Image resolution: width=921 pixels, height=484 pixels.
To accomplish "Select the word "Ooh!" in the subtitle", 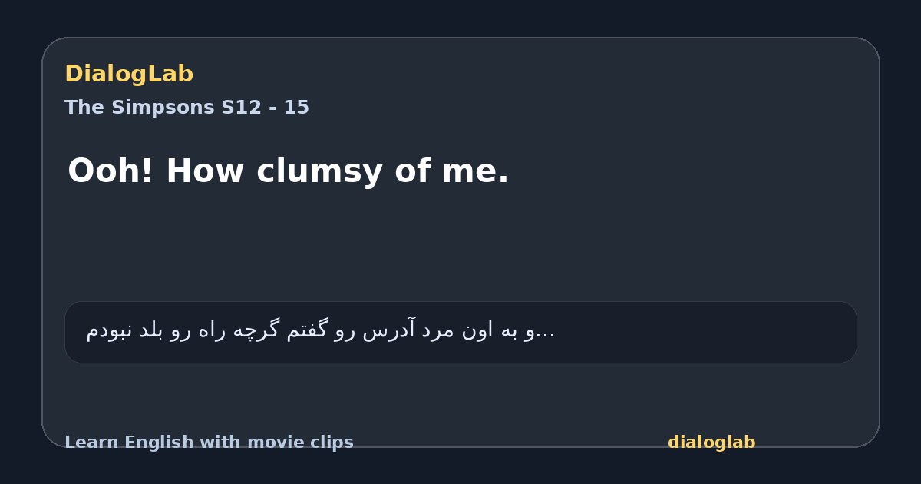I will tap(111, 171).
